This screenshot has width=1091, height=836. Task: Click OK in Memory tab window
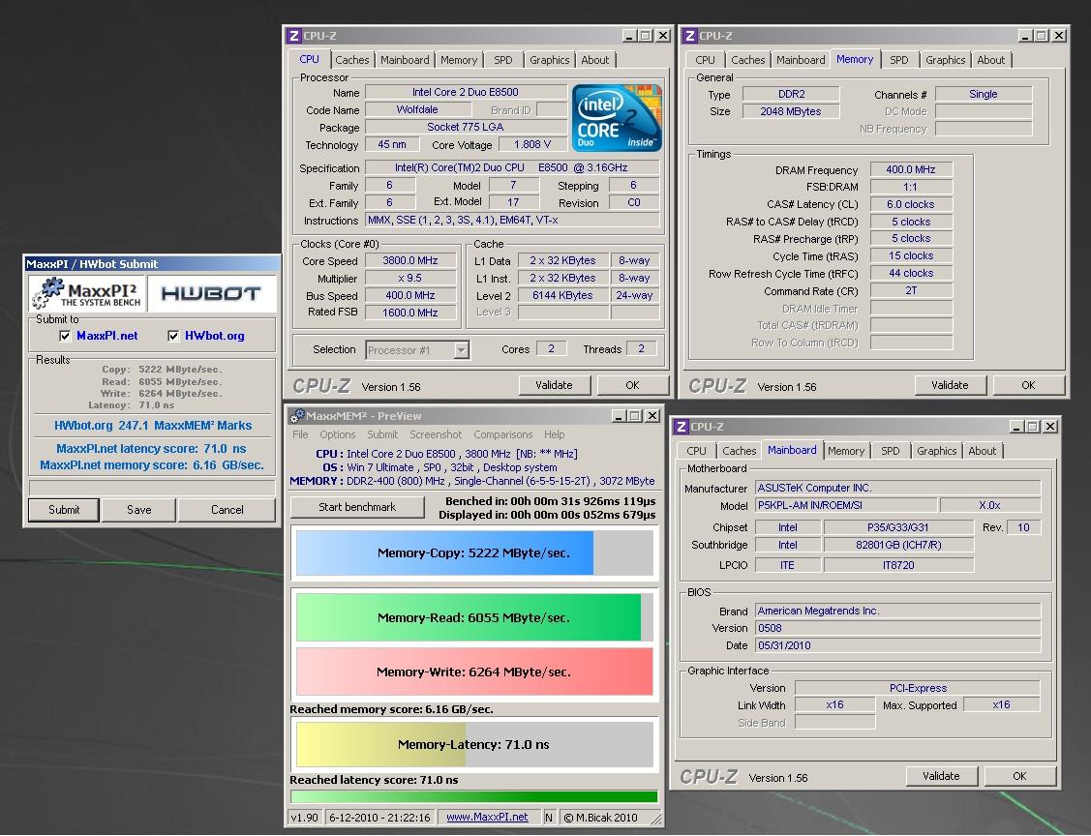[x=1028, y=385]
